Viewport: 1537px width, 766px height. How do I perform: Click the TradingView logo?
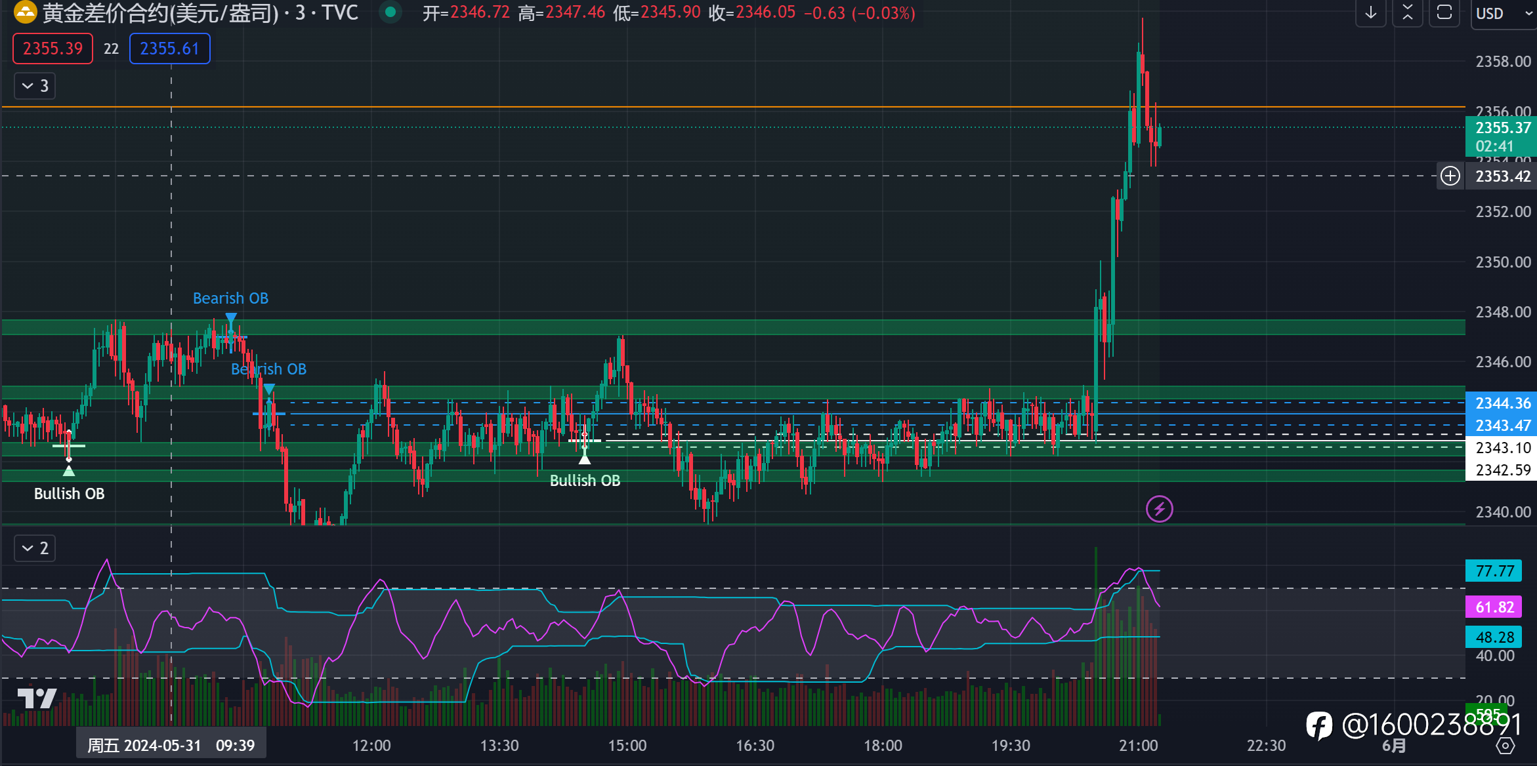coord(37,698)
